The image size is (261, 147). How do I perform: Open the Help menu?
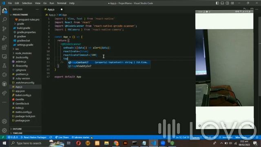click(72, 3)
